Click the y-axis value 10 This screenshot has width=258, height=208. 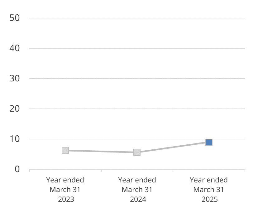pyautogui.click(x=14, y=139)
